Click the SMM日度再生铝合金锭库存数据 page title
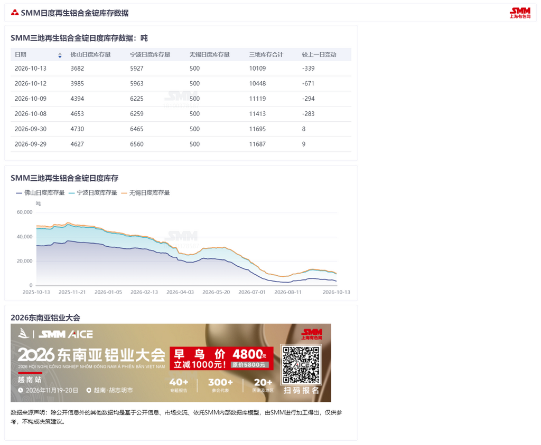Viewport: 541px width, 445px height. coord(74,13)
